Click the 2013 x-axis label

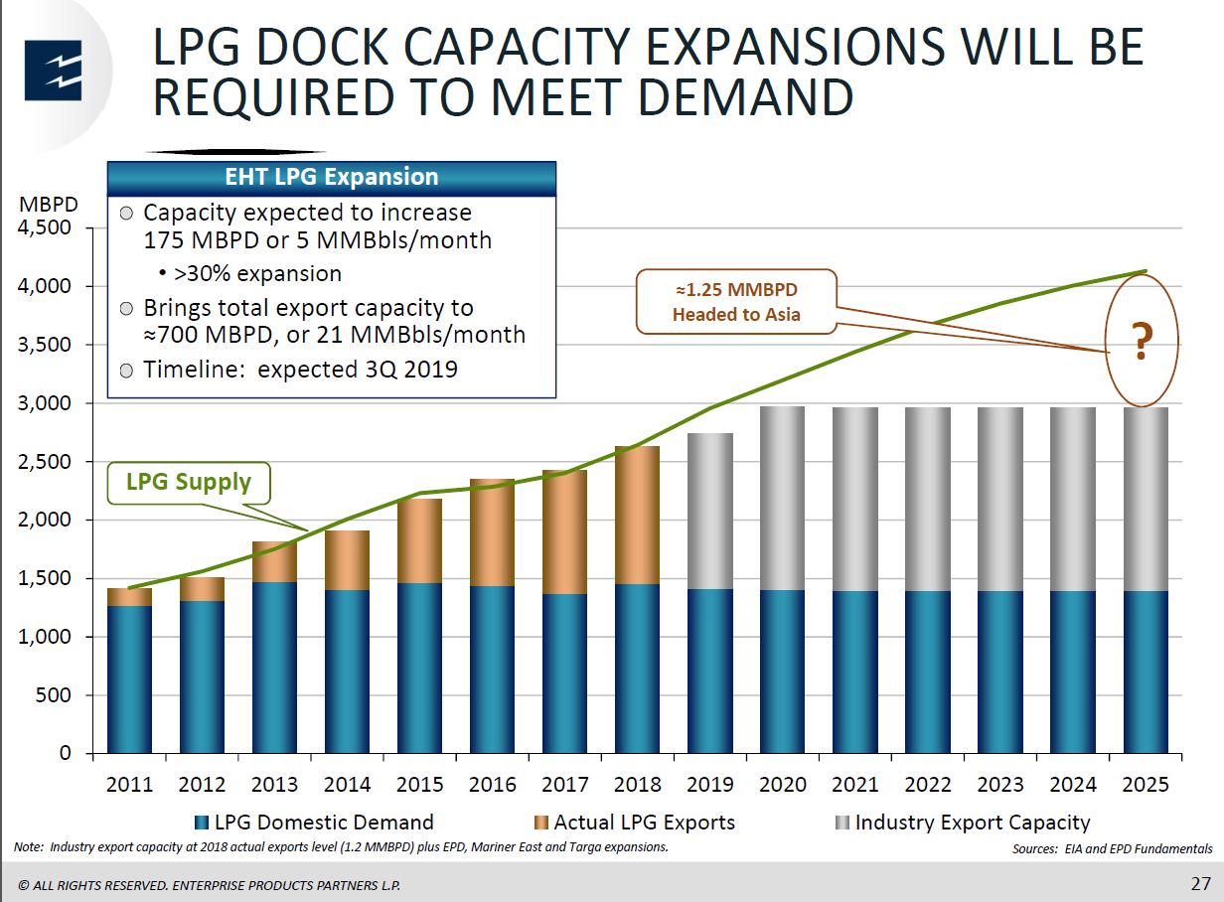274,784
